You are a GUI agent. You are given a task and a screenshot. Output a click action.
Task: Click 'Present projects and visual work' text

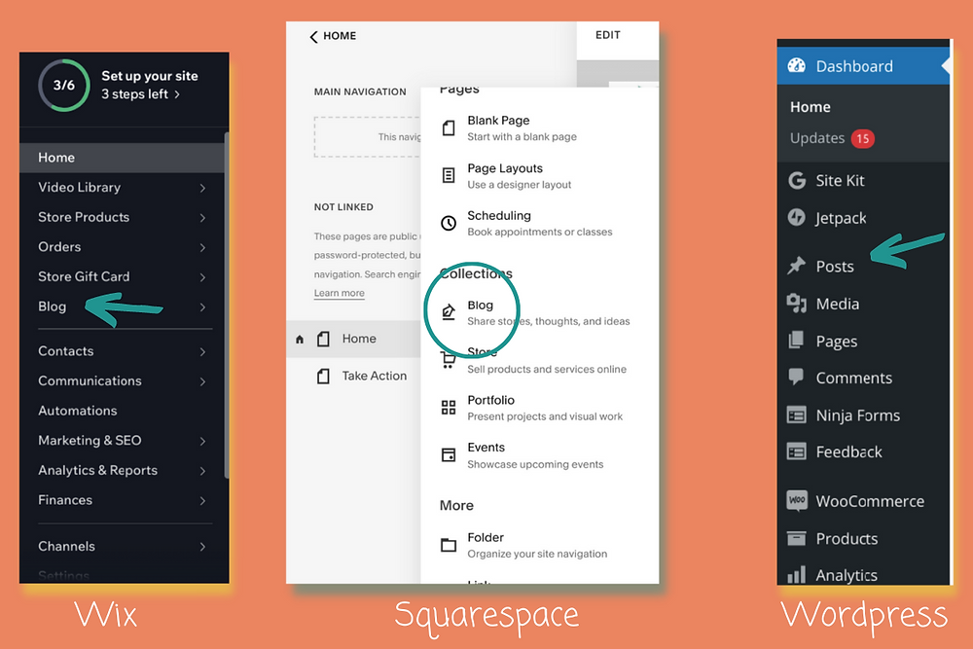pos(545,417)
